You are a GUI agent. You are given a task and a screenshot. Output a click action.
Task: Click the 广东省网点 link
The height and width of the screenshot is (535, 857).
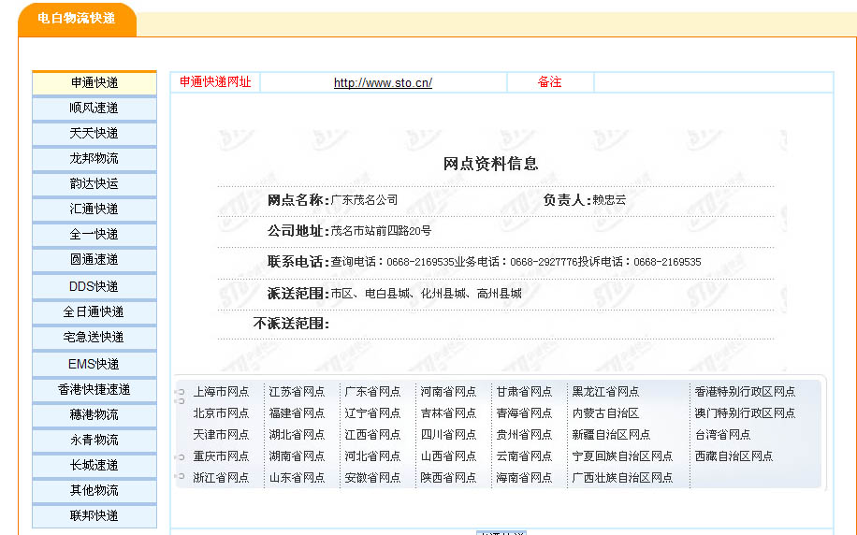pos(372,392)
